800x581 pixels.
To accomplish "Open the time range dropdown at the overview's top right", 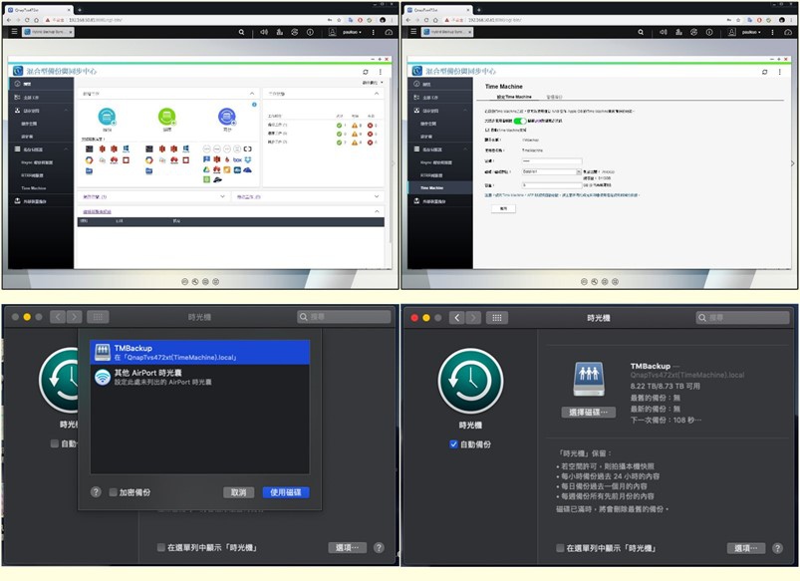I will [x=373, y=82].
